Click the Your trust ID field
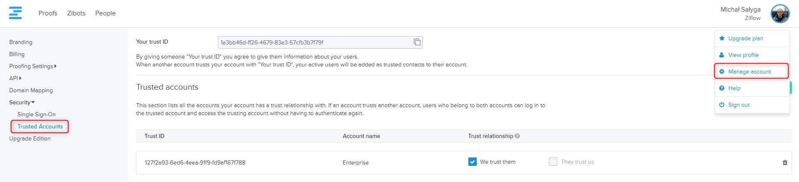 click(x=313, y=42)
